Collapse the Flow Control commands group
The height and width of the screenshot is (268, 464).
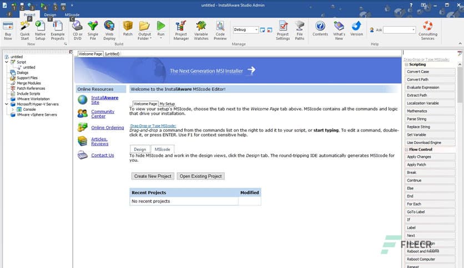pos(406,150)
